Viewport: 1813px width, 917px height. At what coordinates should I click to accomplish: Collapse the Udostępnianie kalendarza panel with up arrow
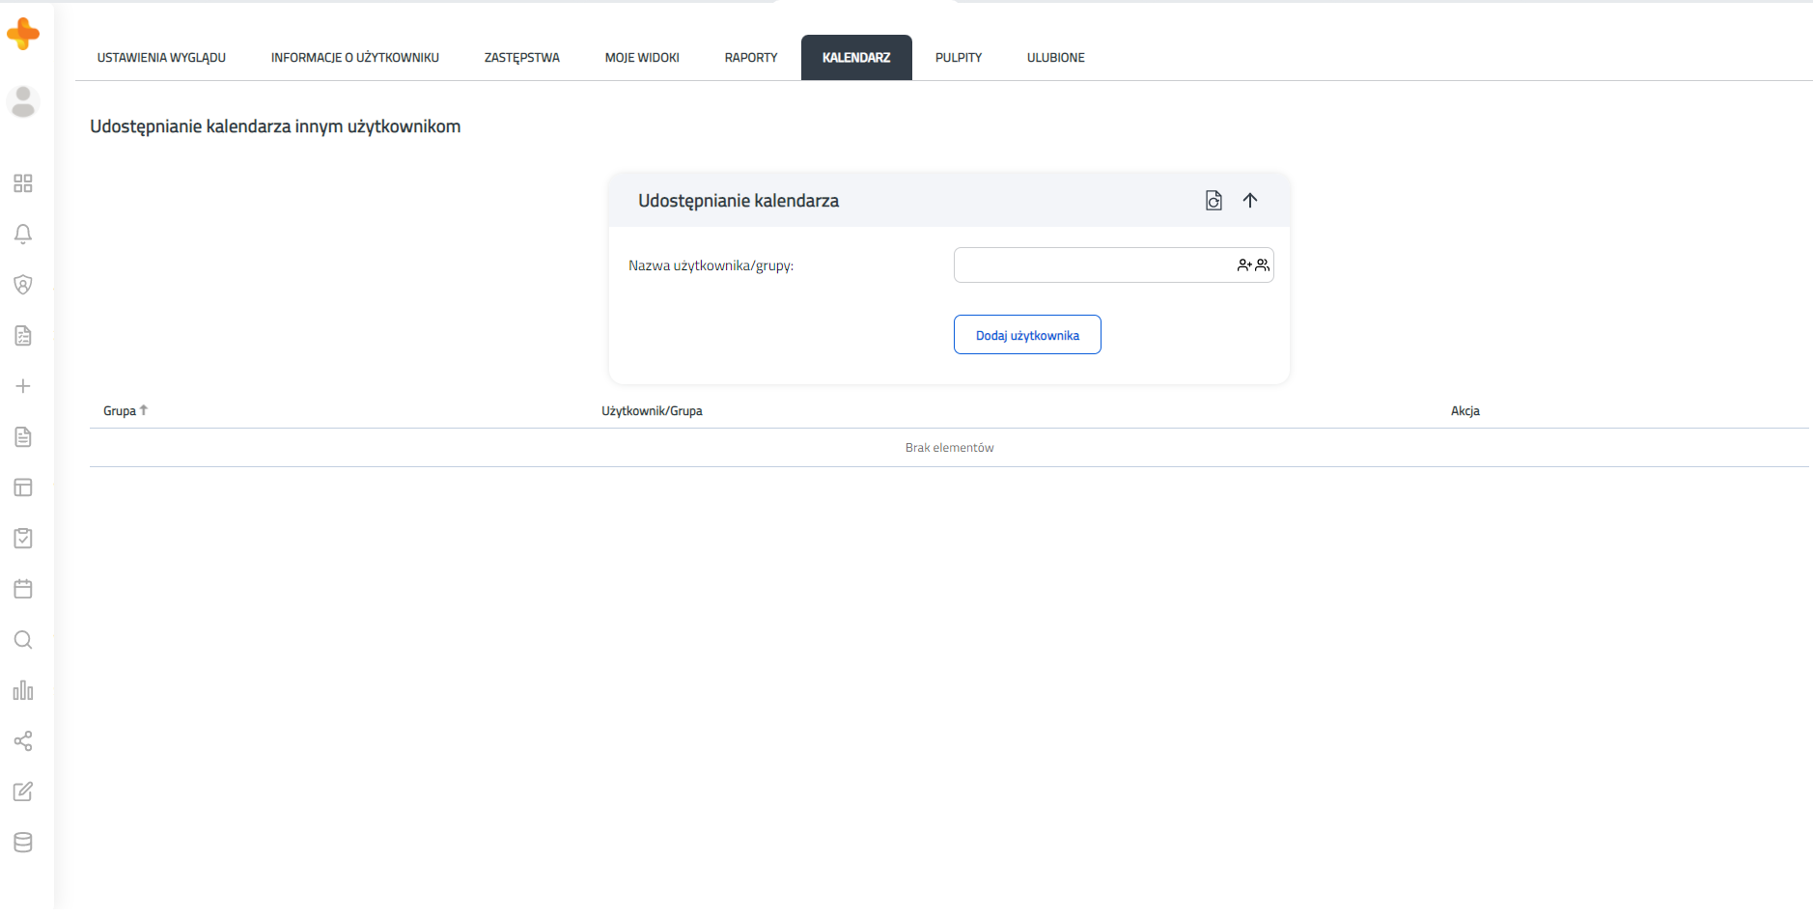(1250, 201)
